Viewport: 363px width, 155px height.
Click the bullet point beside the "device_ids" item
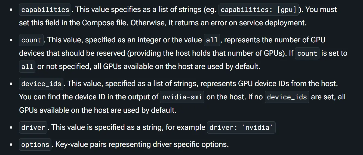coord(11,84)
